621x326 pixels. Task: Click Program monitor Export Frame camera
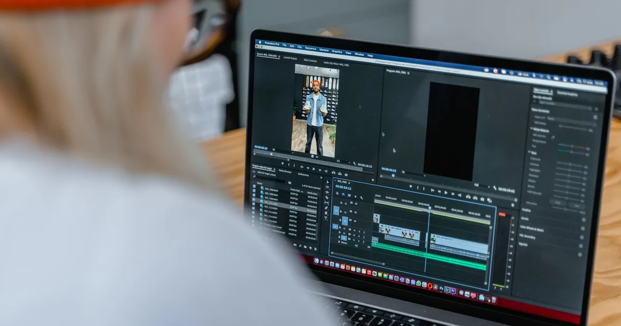482,199
